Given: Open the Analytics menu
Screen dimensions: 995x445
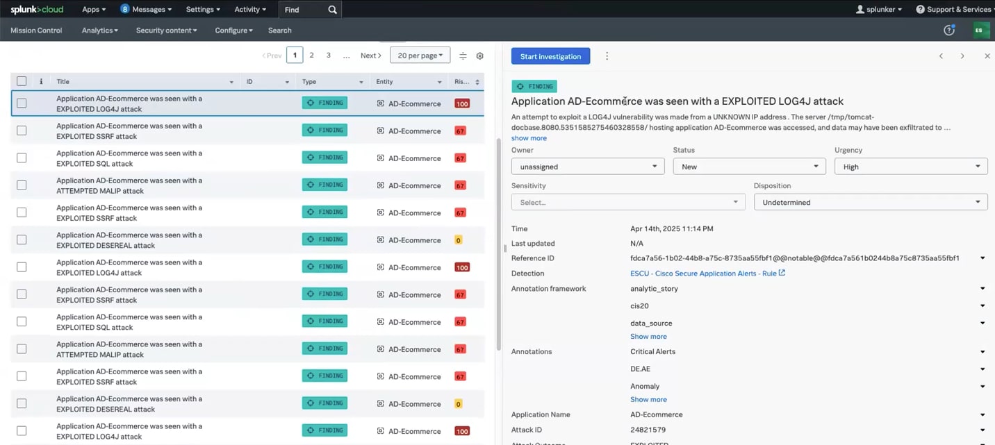Looking at the screenshot, I should [x=100, y=31].
